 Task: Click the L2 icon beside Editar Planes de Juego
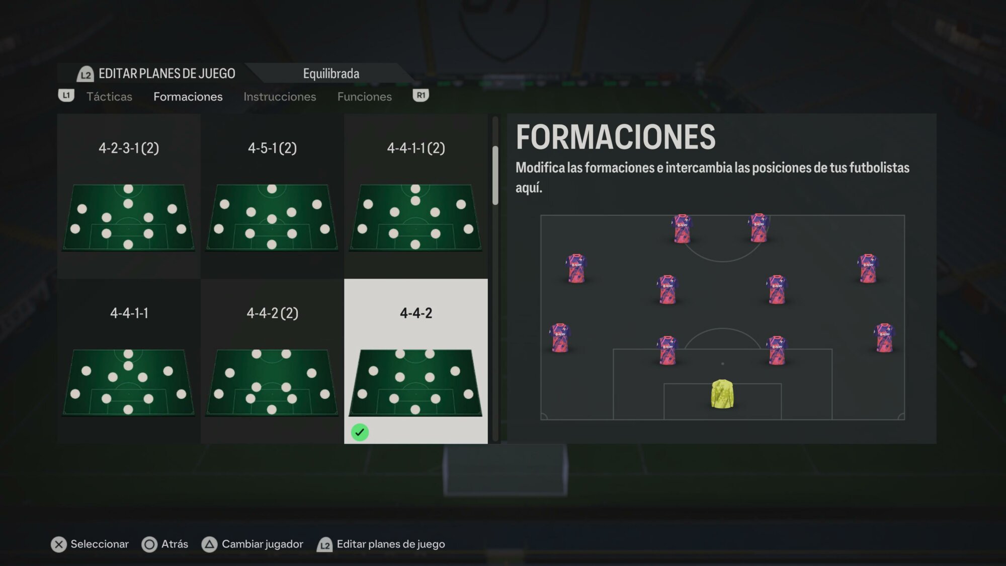tap(85, 74)
